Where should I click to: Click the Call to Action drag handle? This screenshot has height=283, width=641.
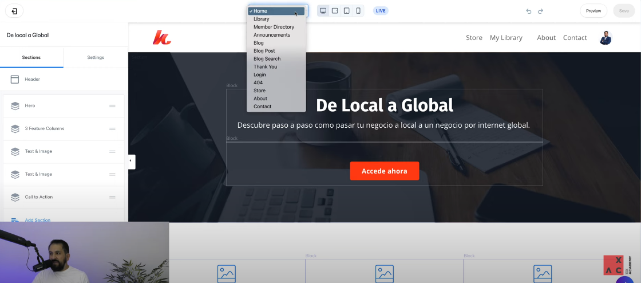pyautogui.click(x=112, y=197)
